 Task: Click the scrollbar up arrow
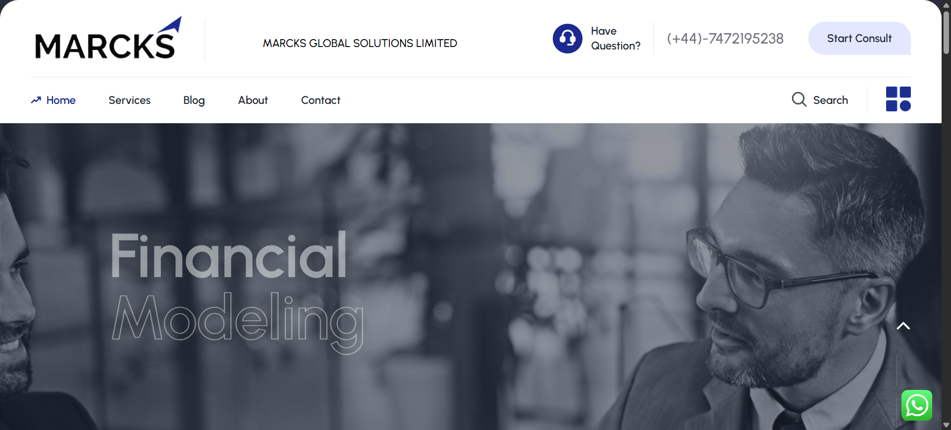pos(946,5)
